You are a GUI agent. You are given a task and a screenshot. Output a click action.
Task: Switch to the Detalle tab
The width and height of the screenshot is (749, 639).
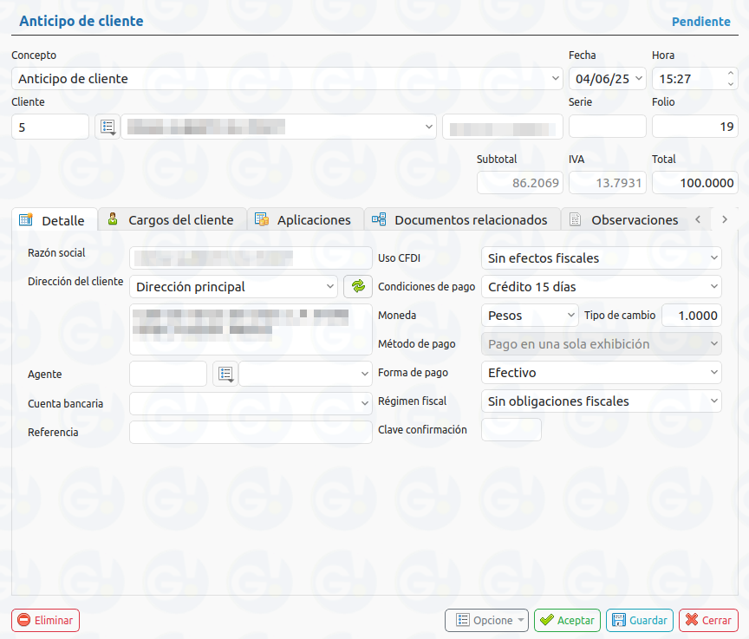(x=55, y=219)
